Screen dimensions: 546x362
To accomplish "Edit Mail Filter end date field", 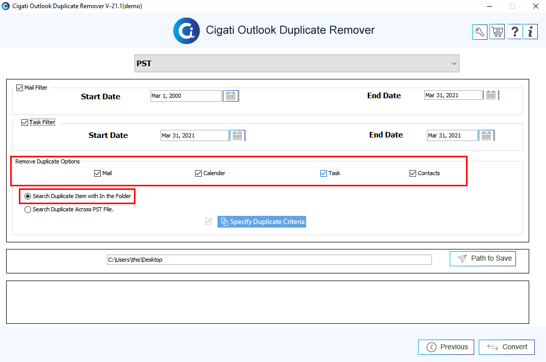I will pyautogui.click(x=453, y=95).
